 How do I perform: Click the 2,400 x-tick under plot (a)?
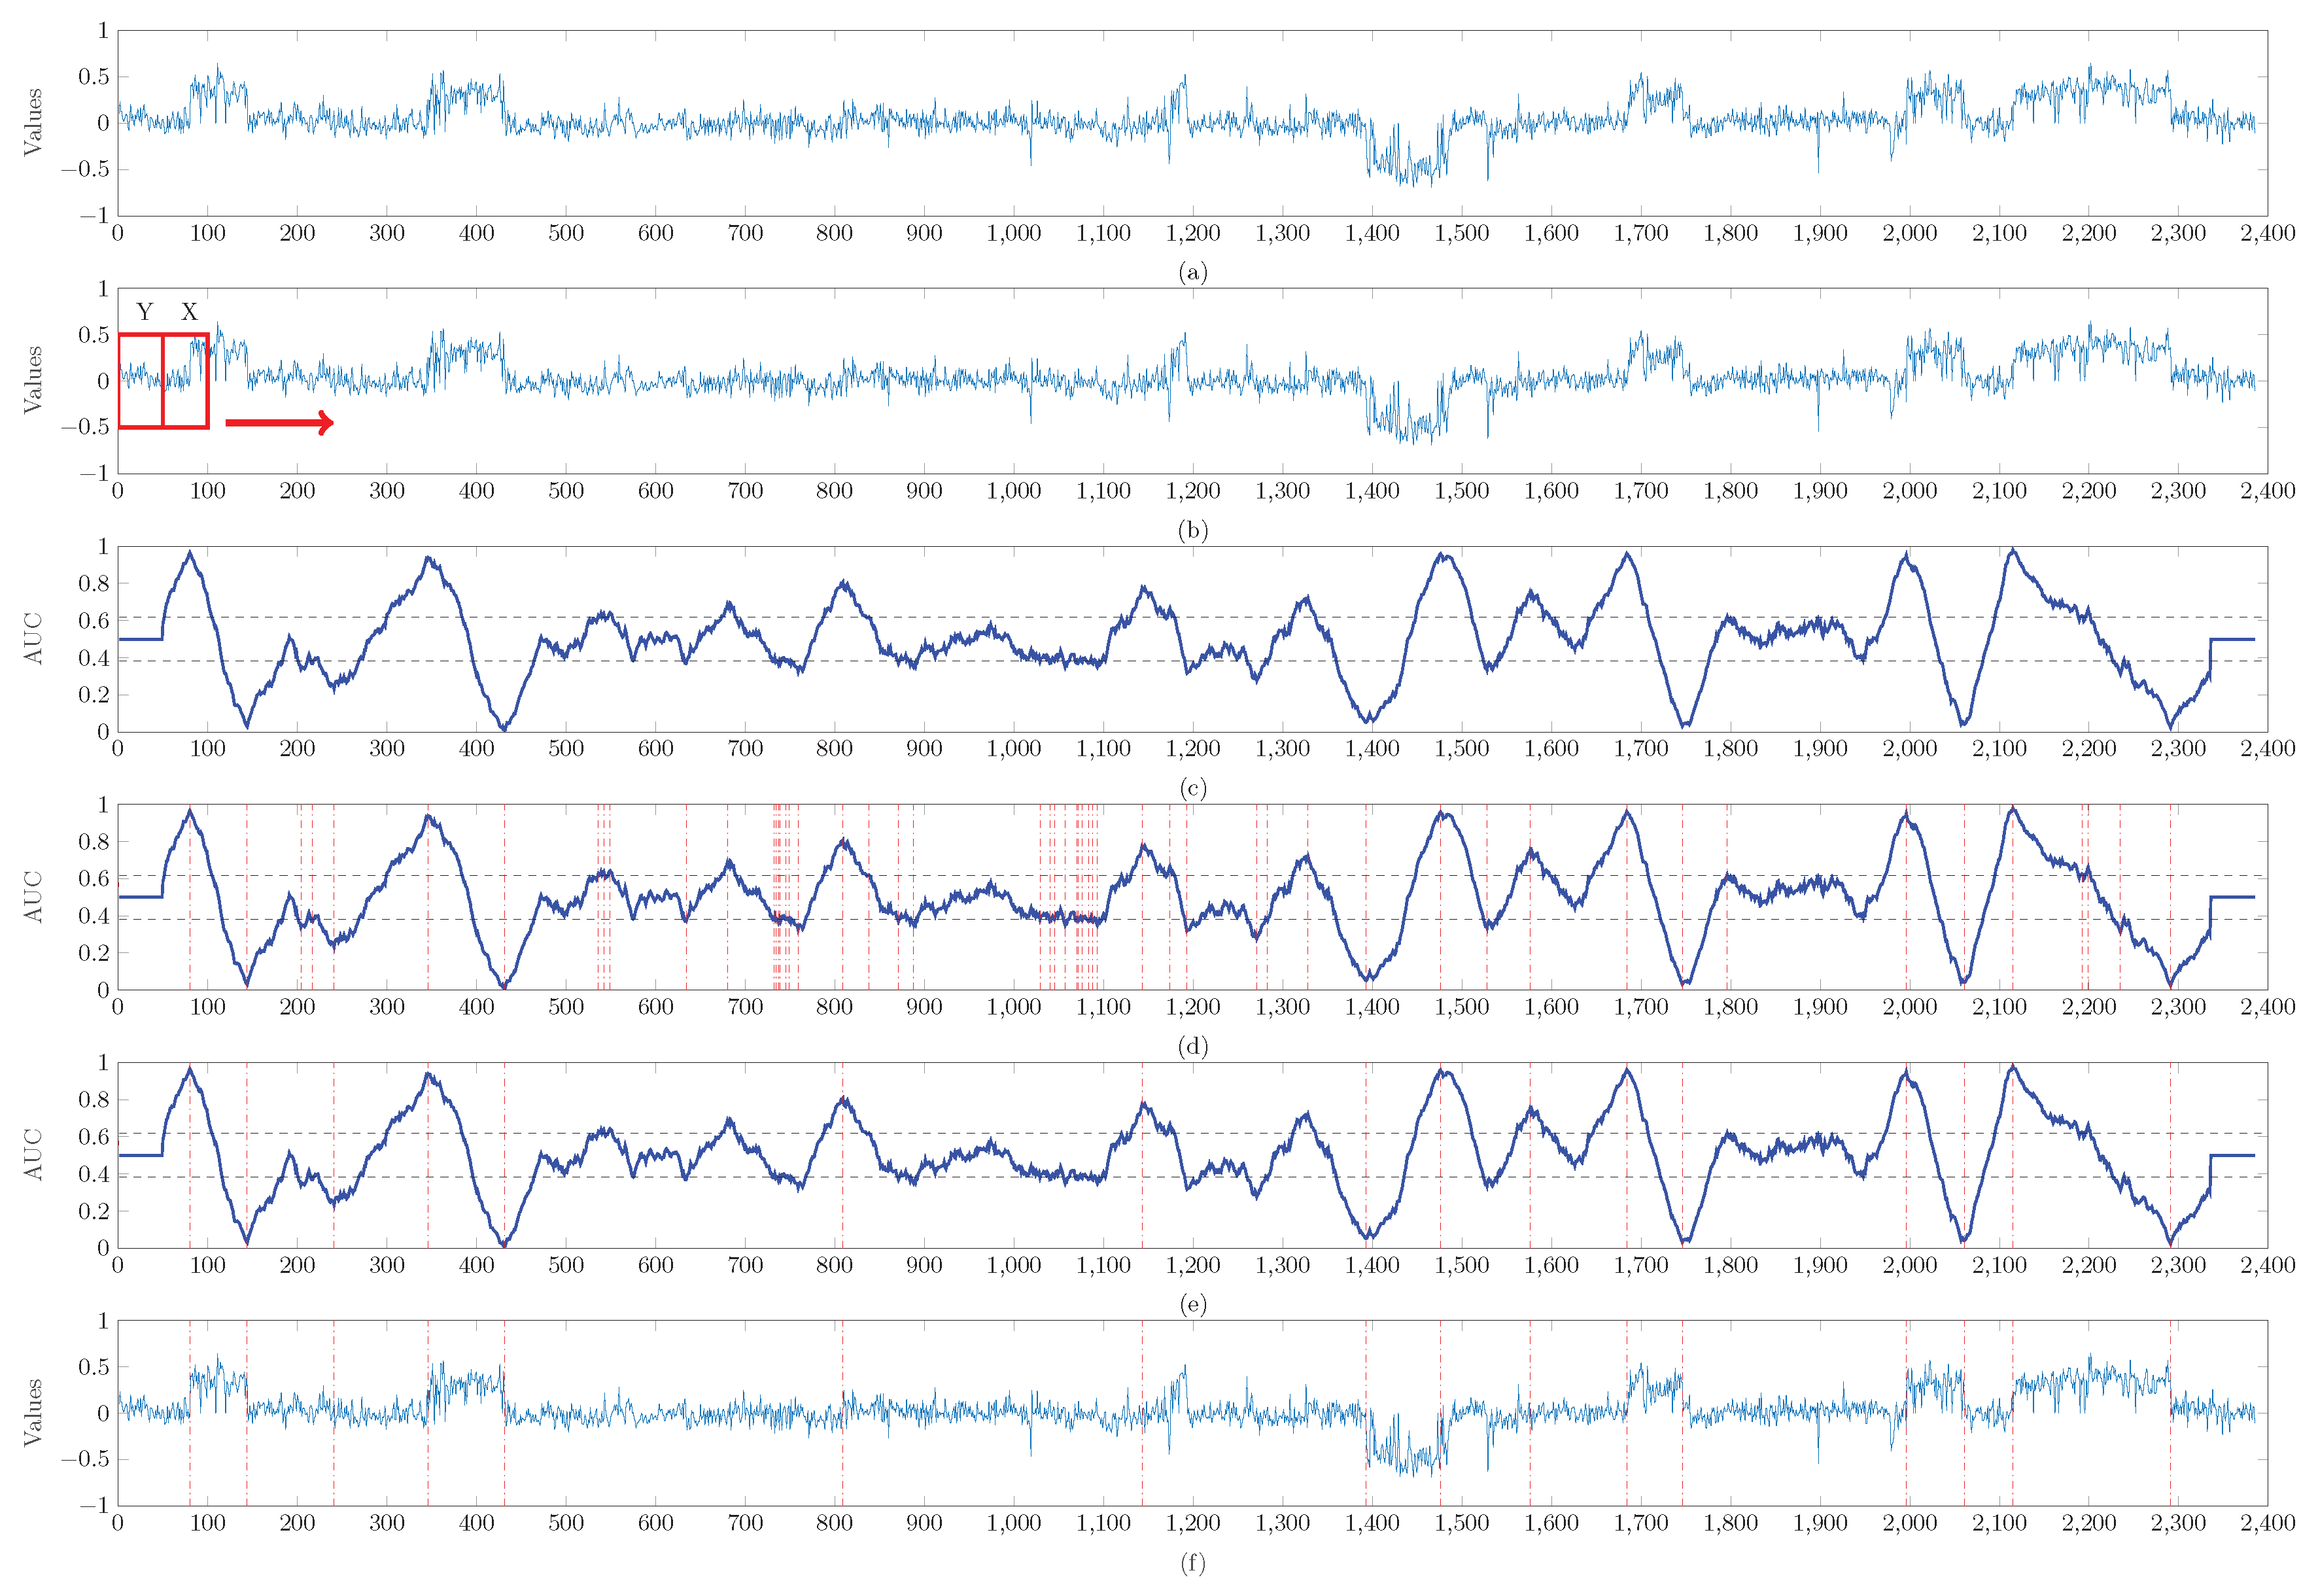click(2267, 234)
